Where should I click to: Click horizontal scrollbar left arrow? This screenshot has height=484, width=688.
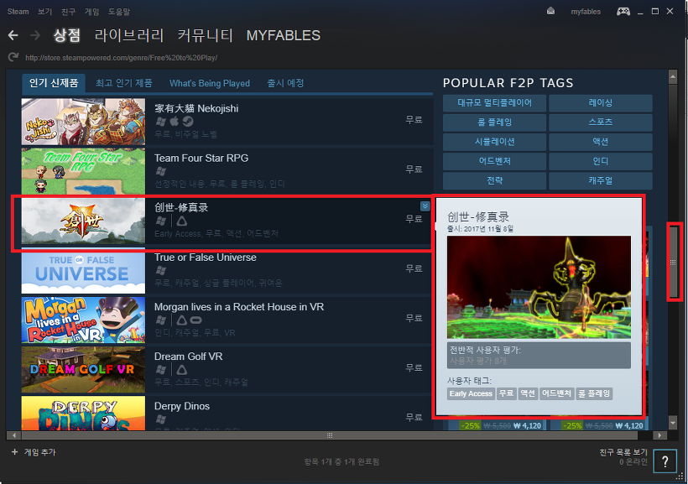pyautogui.click(x=14, y=435)
